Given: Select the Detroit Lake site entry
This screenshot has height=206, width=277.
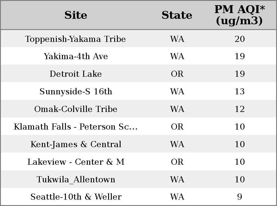Looking at the screenshot, I should click(x=76, y=74).
